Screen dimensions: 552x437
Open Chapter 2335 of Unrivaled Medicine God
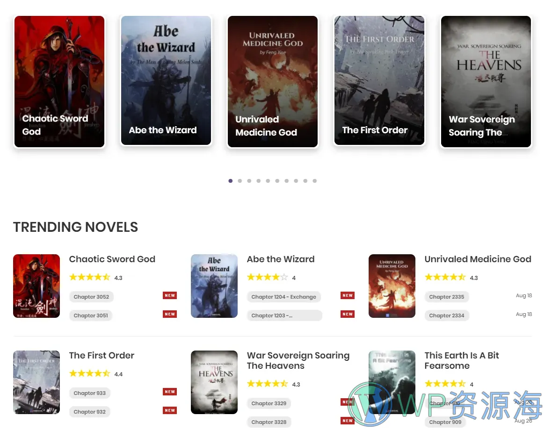click(x=446, y=297)
